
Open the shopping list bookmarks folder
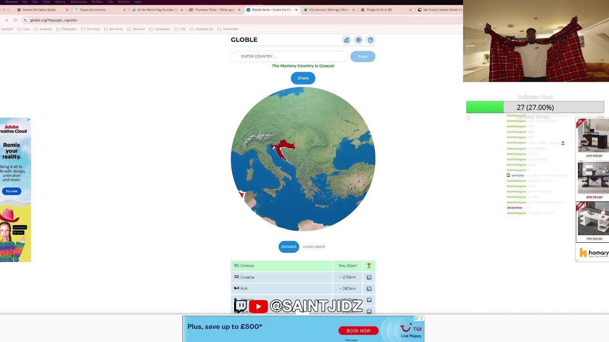(x=202, y=29)
